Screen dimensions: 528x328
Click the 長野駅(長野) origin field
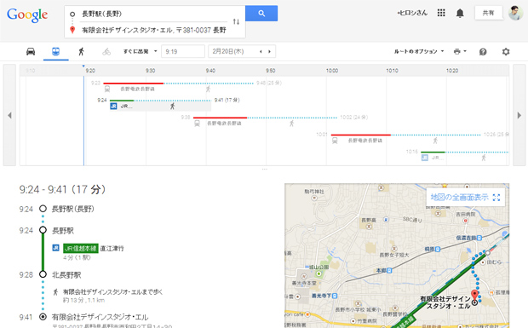coord(153,14)
